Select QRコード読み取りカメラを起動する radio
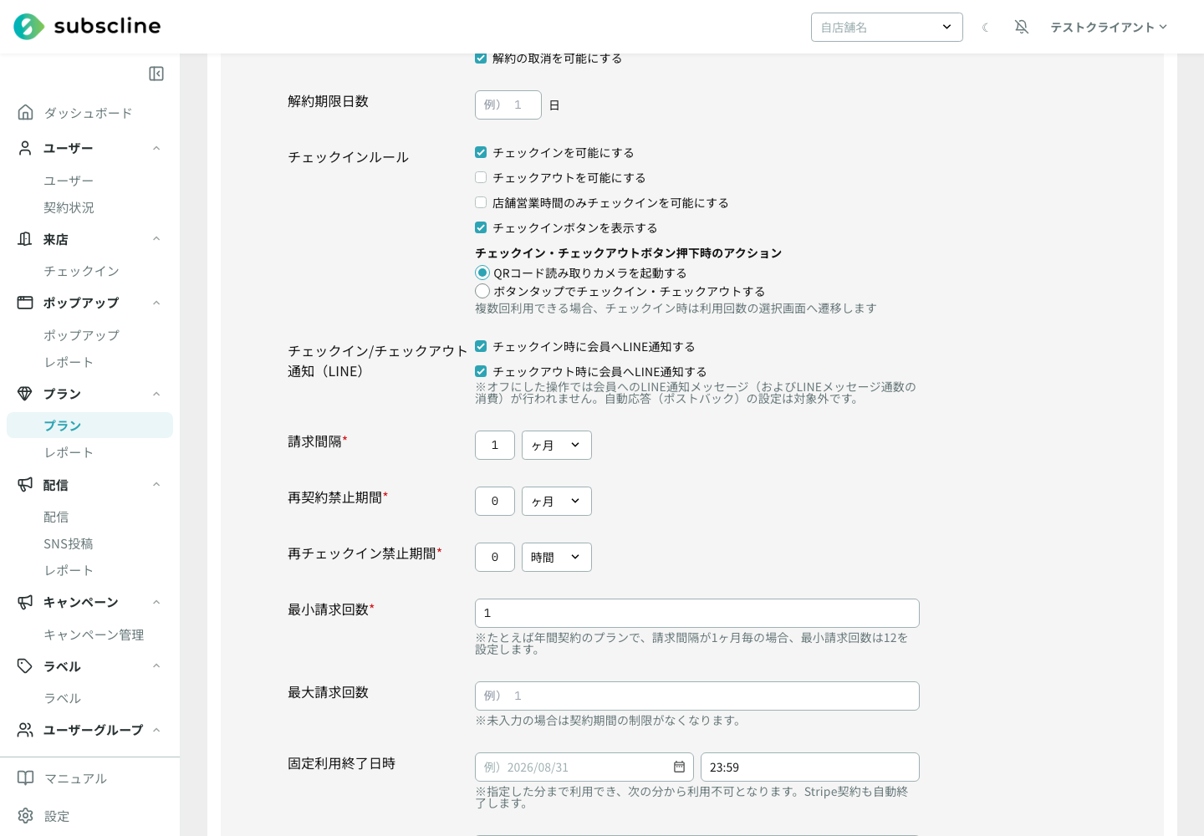 [x=482, y=273]
